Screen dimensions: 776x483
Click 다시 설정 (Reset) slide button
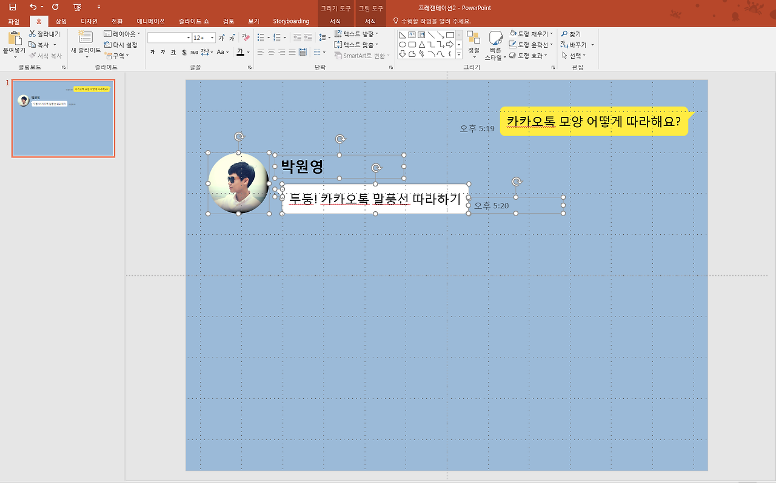click(x=121, y=45)
